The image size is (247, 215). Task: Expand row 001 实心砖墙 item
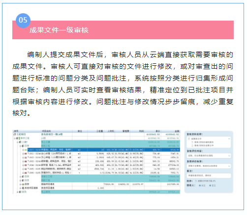coord(23,154)
